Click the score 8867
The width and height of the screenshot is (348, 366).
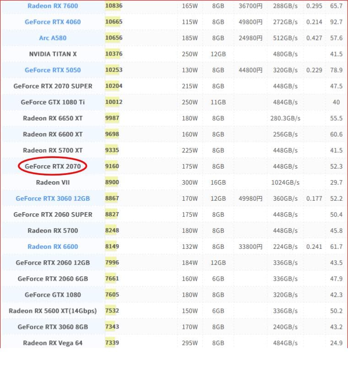(x=112, y=198)
